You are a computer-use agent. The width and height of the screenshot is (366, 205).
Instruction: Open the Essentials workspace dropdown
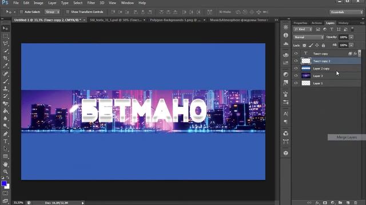tap(347, 12)
